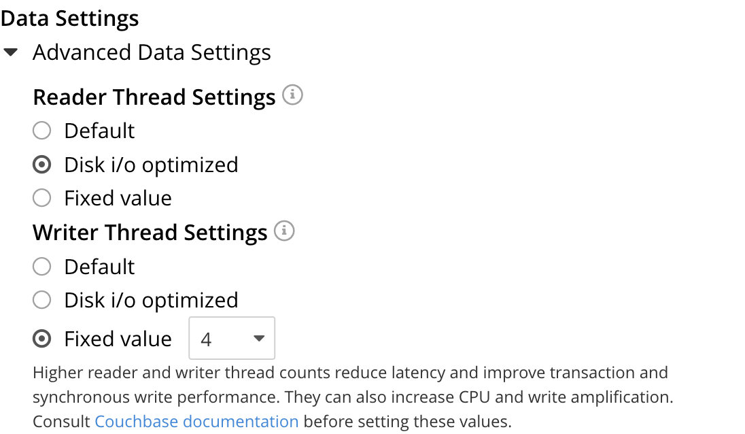Viewport: 745px width, 434px height.
Task: Click the Fixed value radio for writer threads
Action: [42, 339]
